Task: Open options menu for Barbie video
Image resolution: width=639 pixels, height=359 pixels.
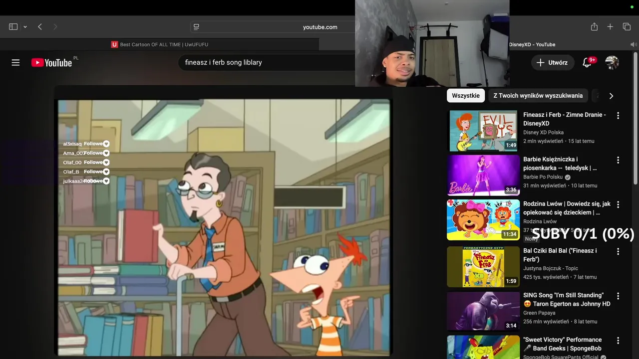Action: (x=618, y=160)
